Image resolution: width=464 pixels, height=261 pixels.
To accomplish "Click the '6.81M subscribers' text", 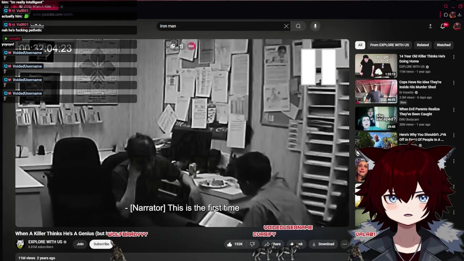I will point(41,247).
